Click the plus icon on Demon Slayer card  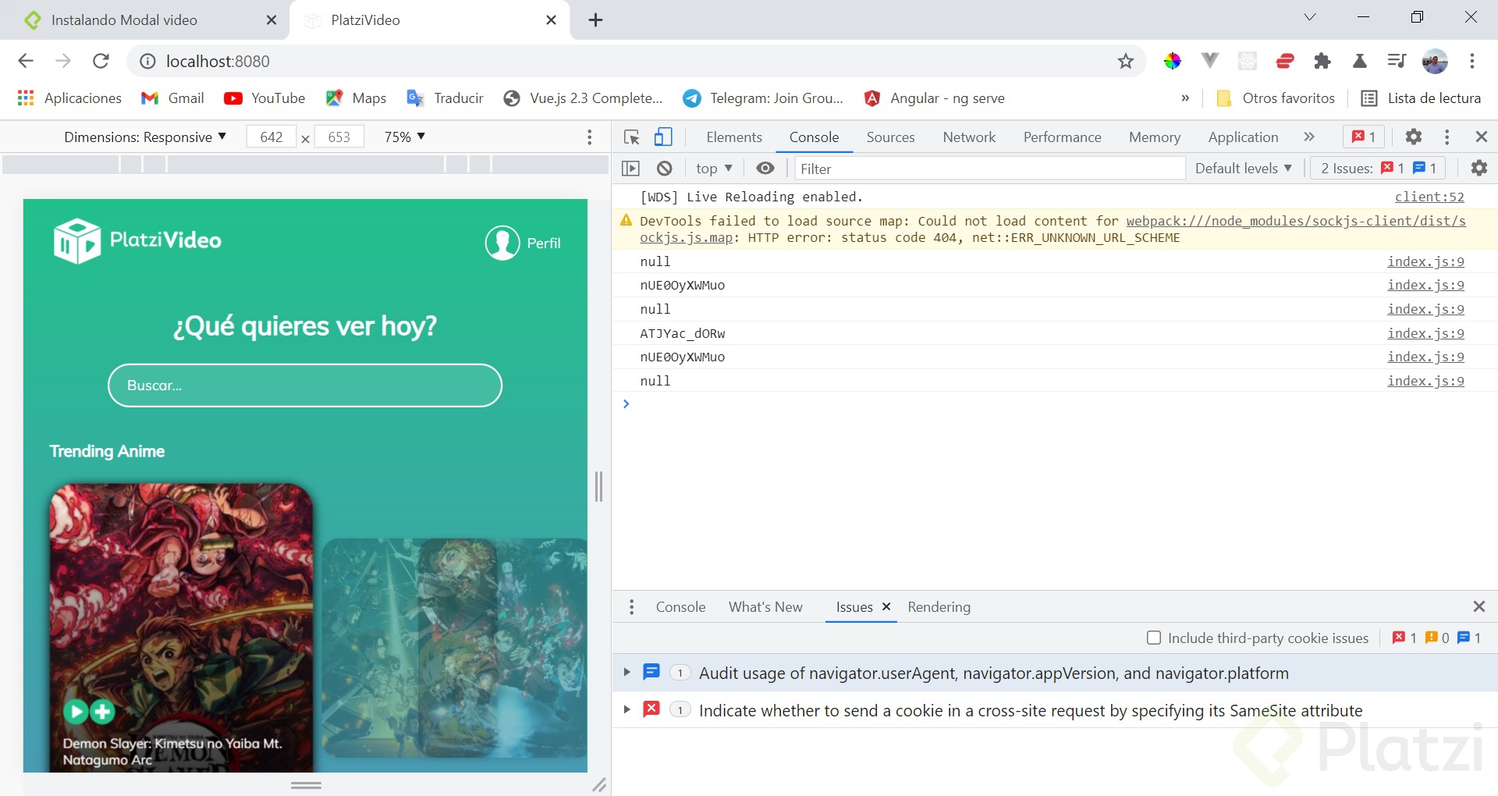coord(102,711)
